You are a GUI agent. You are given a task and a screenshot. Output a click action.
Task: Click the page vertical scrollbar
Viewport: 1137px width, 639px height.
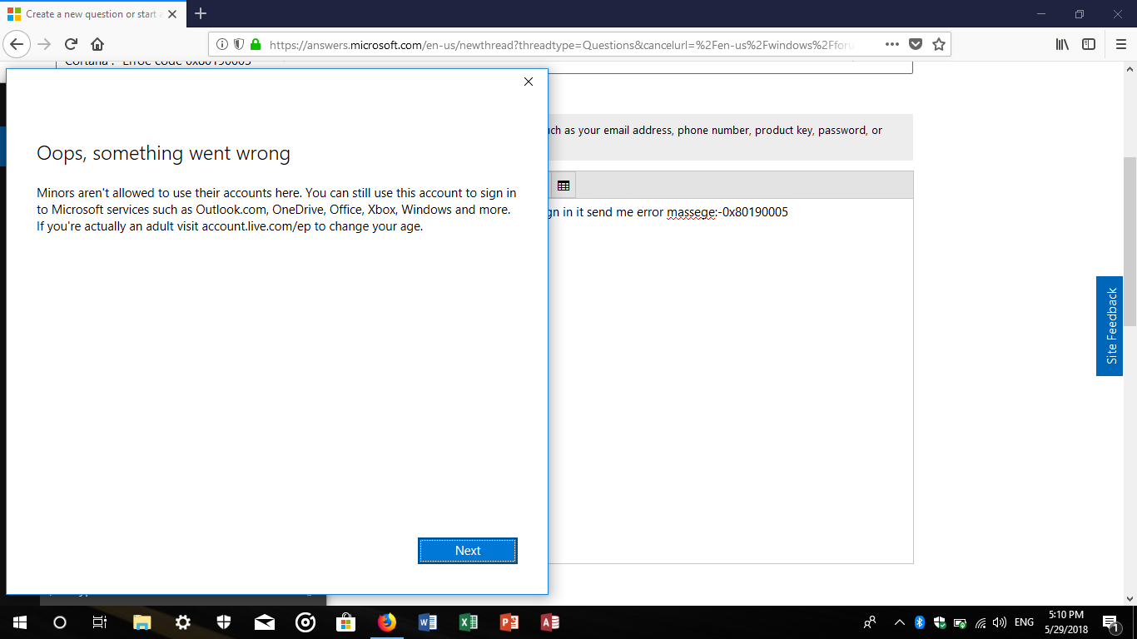(x=1130, y=241)
